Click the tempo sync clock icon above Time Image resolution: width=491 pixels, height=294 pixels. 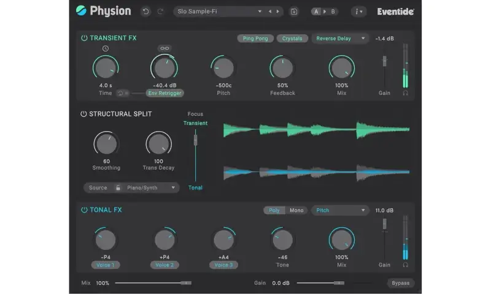tap(105, 48)
